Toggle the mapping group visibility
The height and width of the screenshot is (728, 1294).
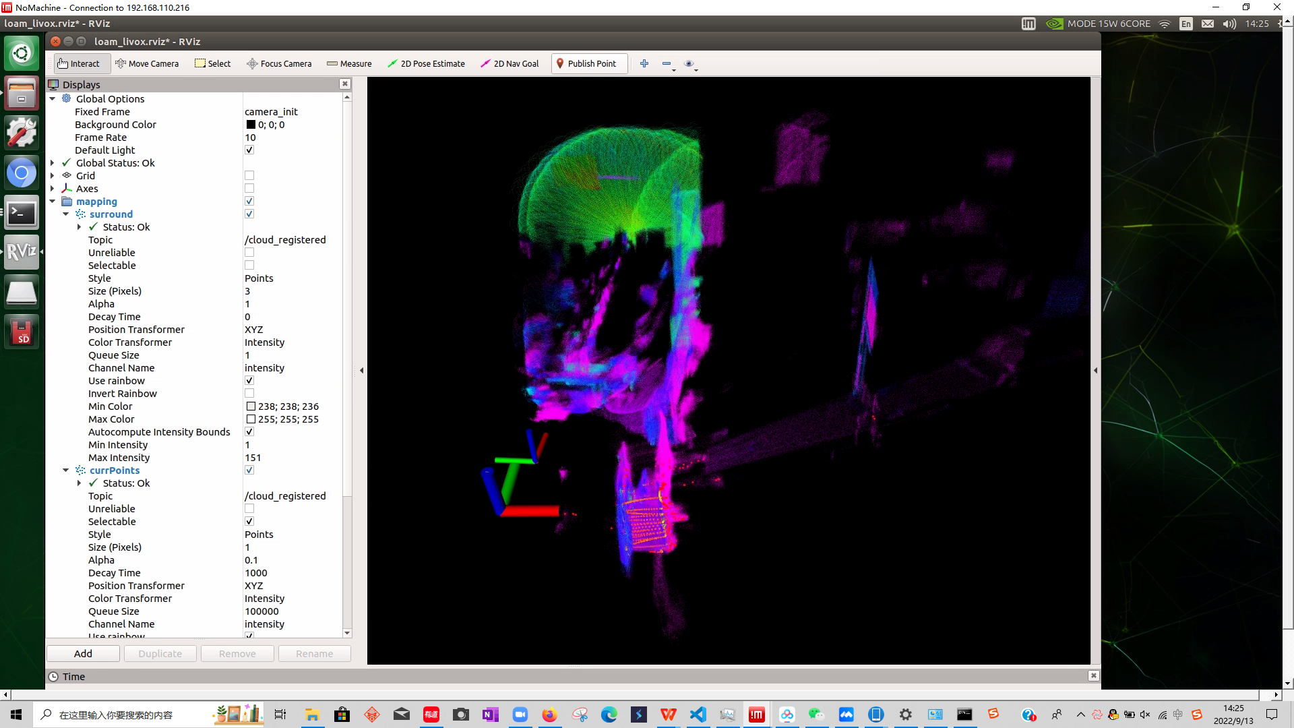pos(250,201)
